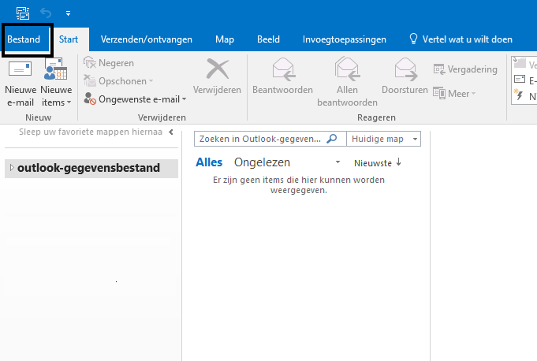Expand the outlook-gegevensbestand folder tree

coord(11,168)
